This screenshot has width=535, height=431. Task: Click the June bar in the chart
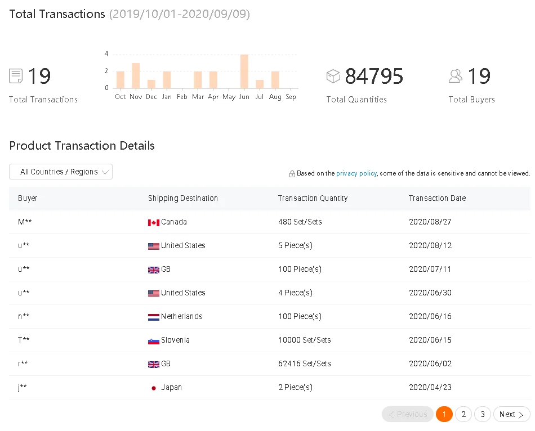pyautogui.click(x=244, y=71)
